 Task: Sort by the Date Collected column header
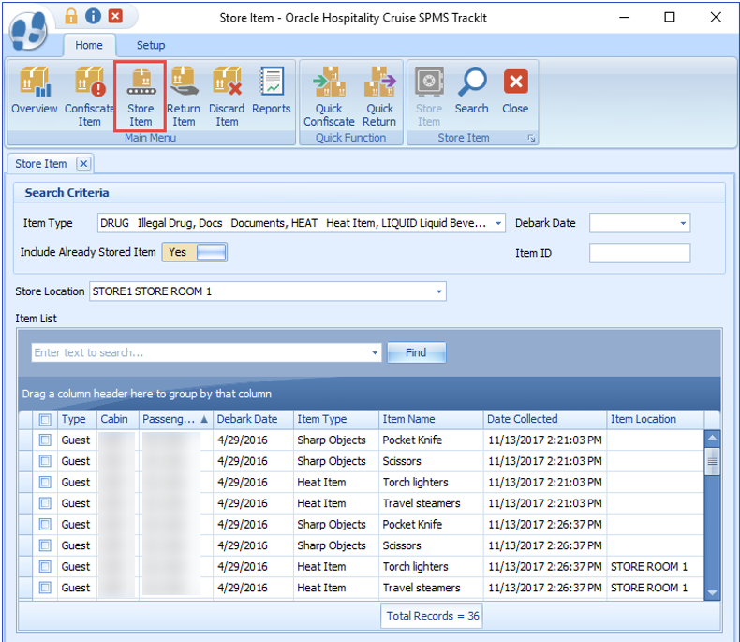[x=544, y=419]
